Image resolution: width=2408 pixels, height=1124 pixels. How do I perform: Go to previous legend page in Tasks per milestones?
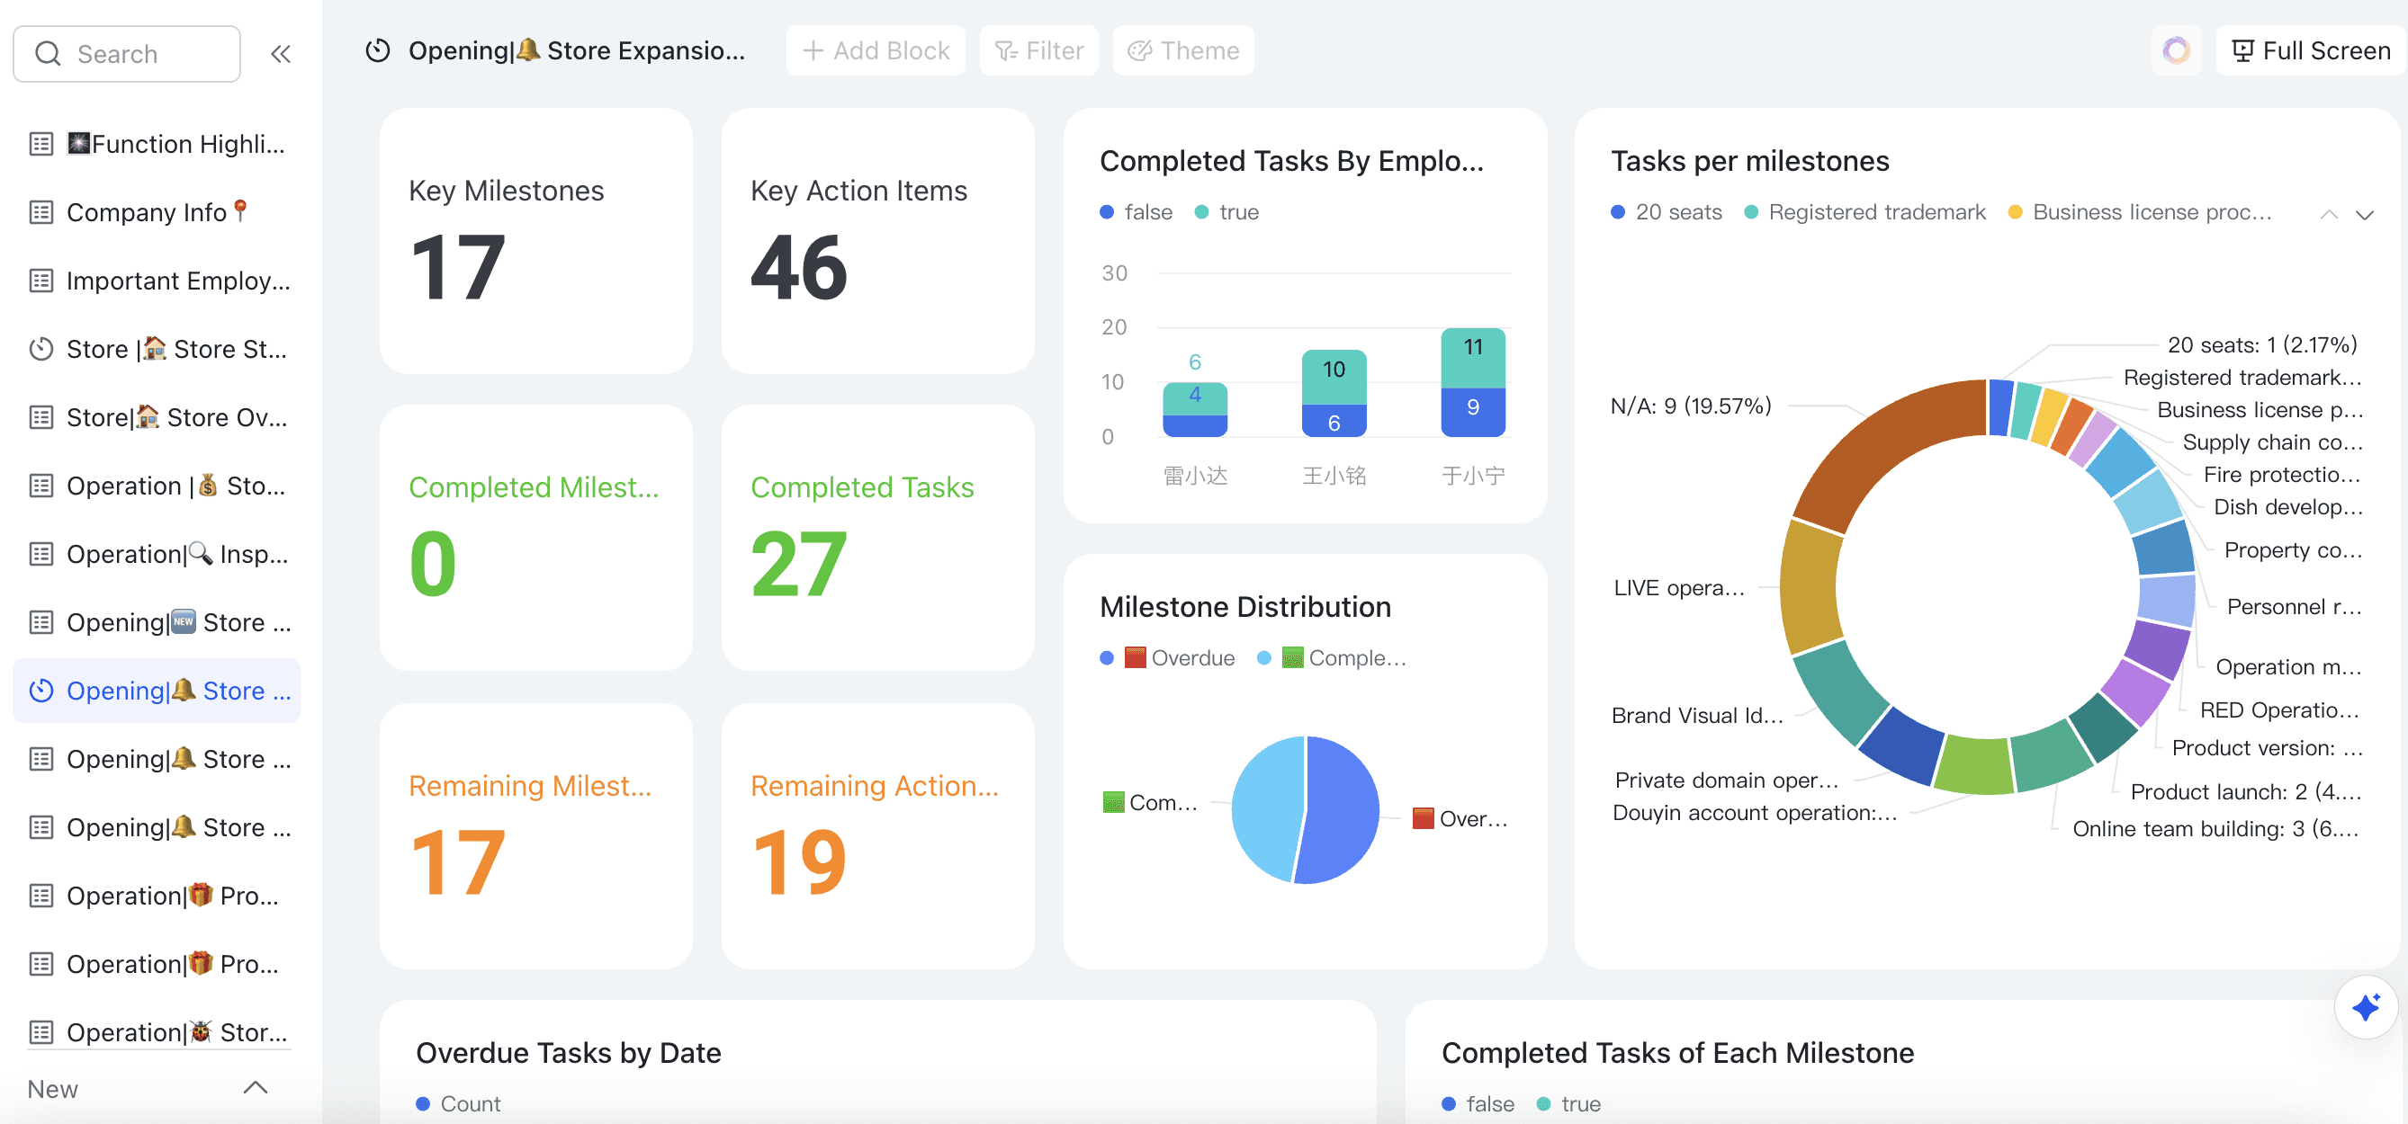2329,215
